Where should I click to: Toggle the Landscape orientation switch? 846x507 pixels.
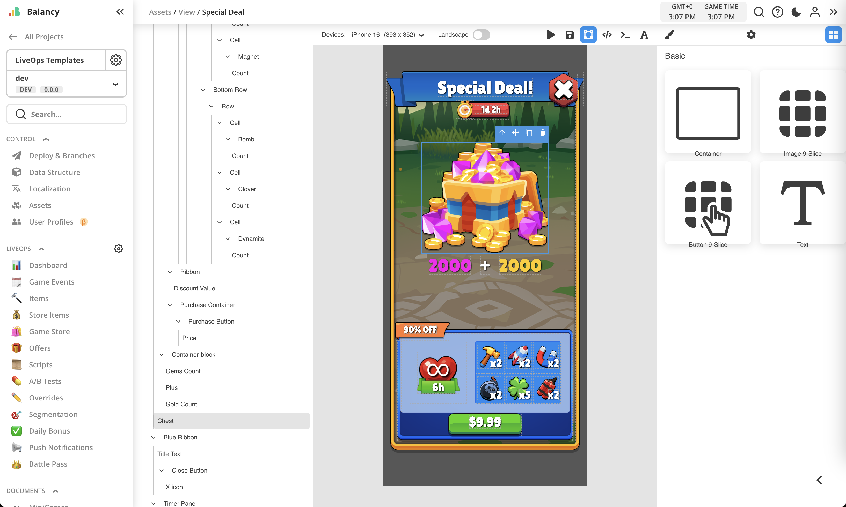pos(482,34)
